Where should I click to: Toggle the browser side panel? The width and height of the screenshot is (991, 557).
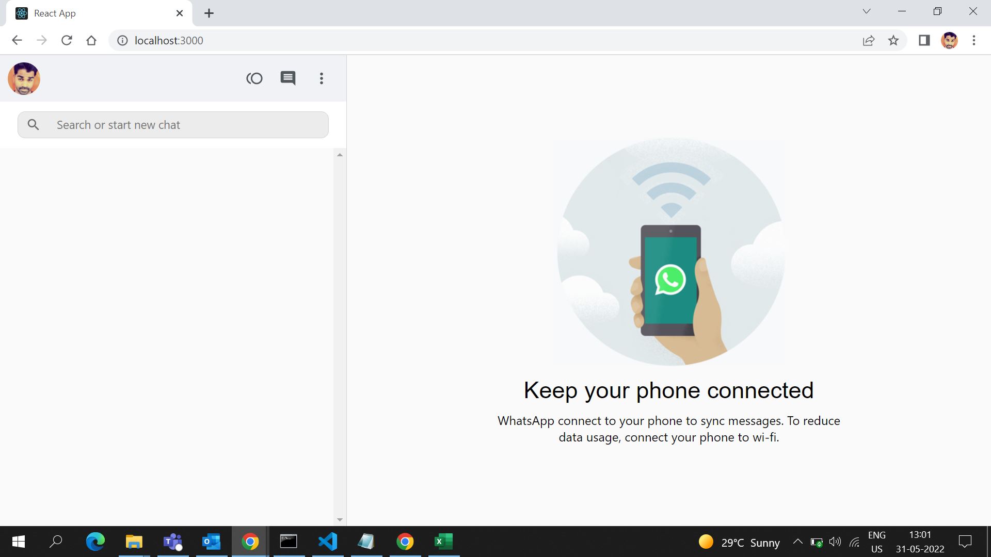pyautogui.click(x=924, y=40)
